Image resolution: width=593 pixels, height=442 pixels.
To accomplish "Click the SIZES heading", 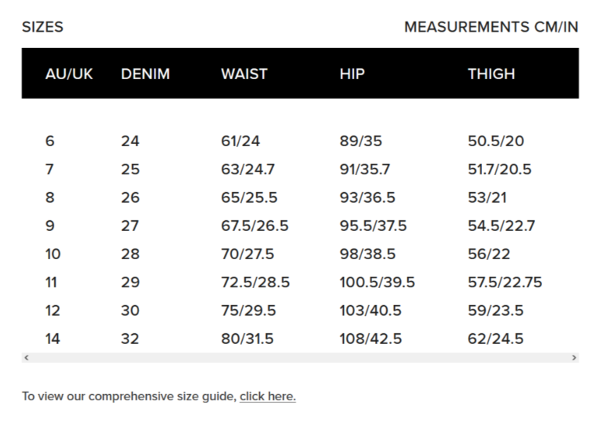I will tap(42, 27).
